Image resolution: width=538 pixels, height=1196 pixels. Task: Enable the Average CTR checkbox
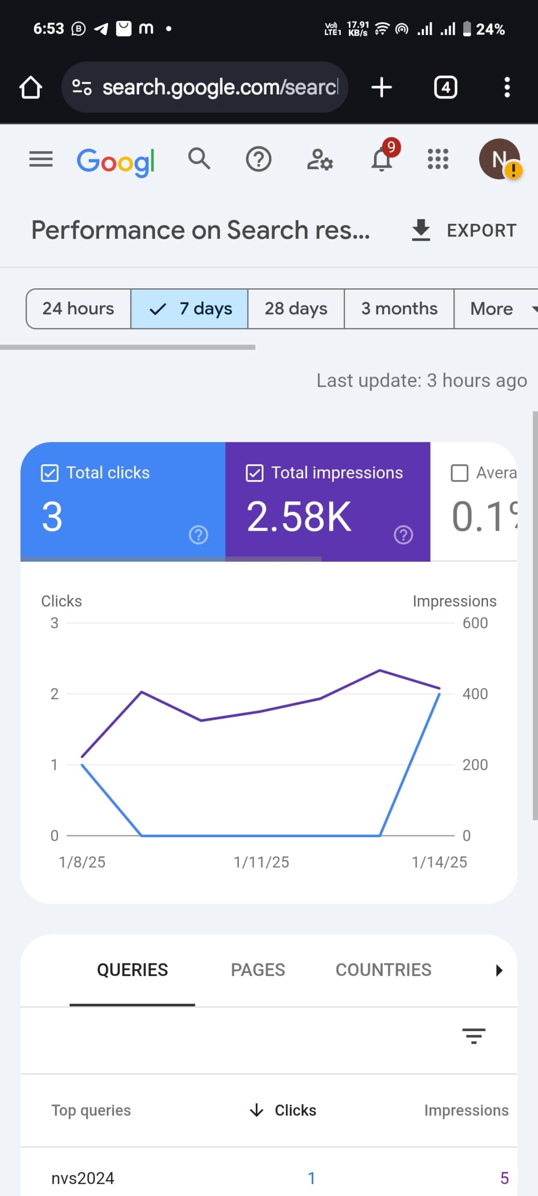coord(460,473)
